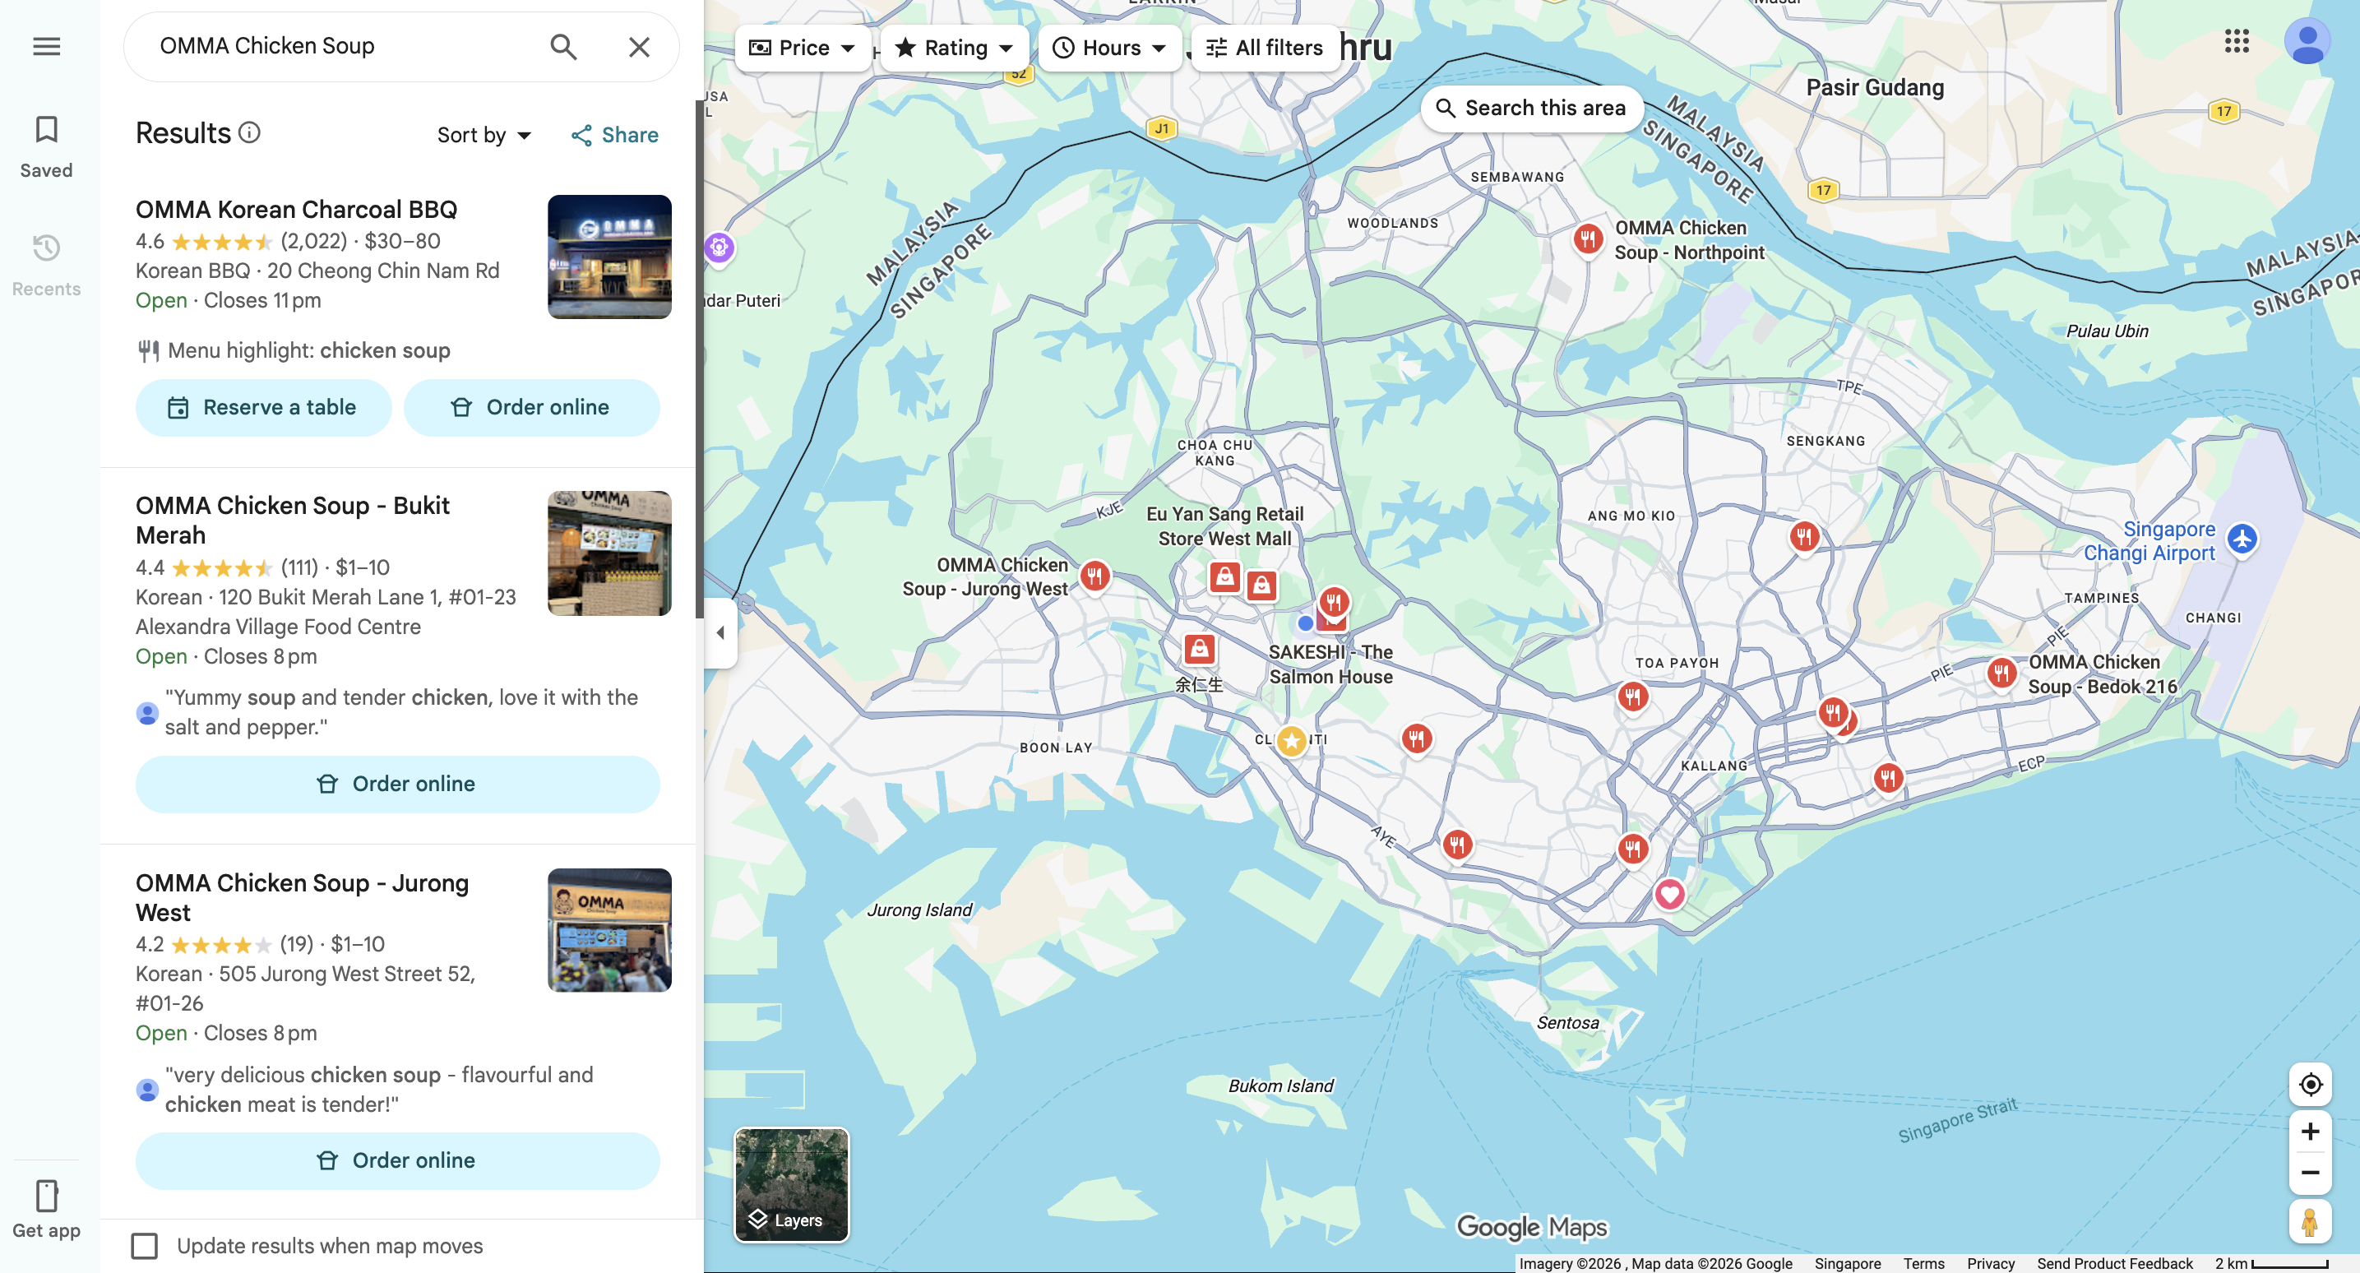2360x1273 pixels.
Task: Zoom out on the map
Action: [x=2310, y=1173]
